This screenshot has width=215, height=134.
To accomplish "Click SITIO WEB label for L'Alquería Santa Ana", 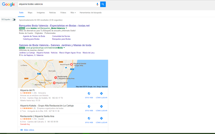I will (x=89, y=122).
